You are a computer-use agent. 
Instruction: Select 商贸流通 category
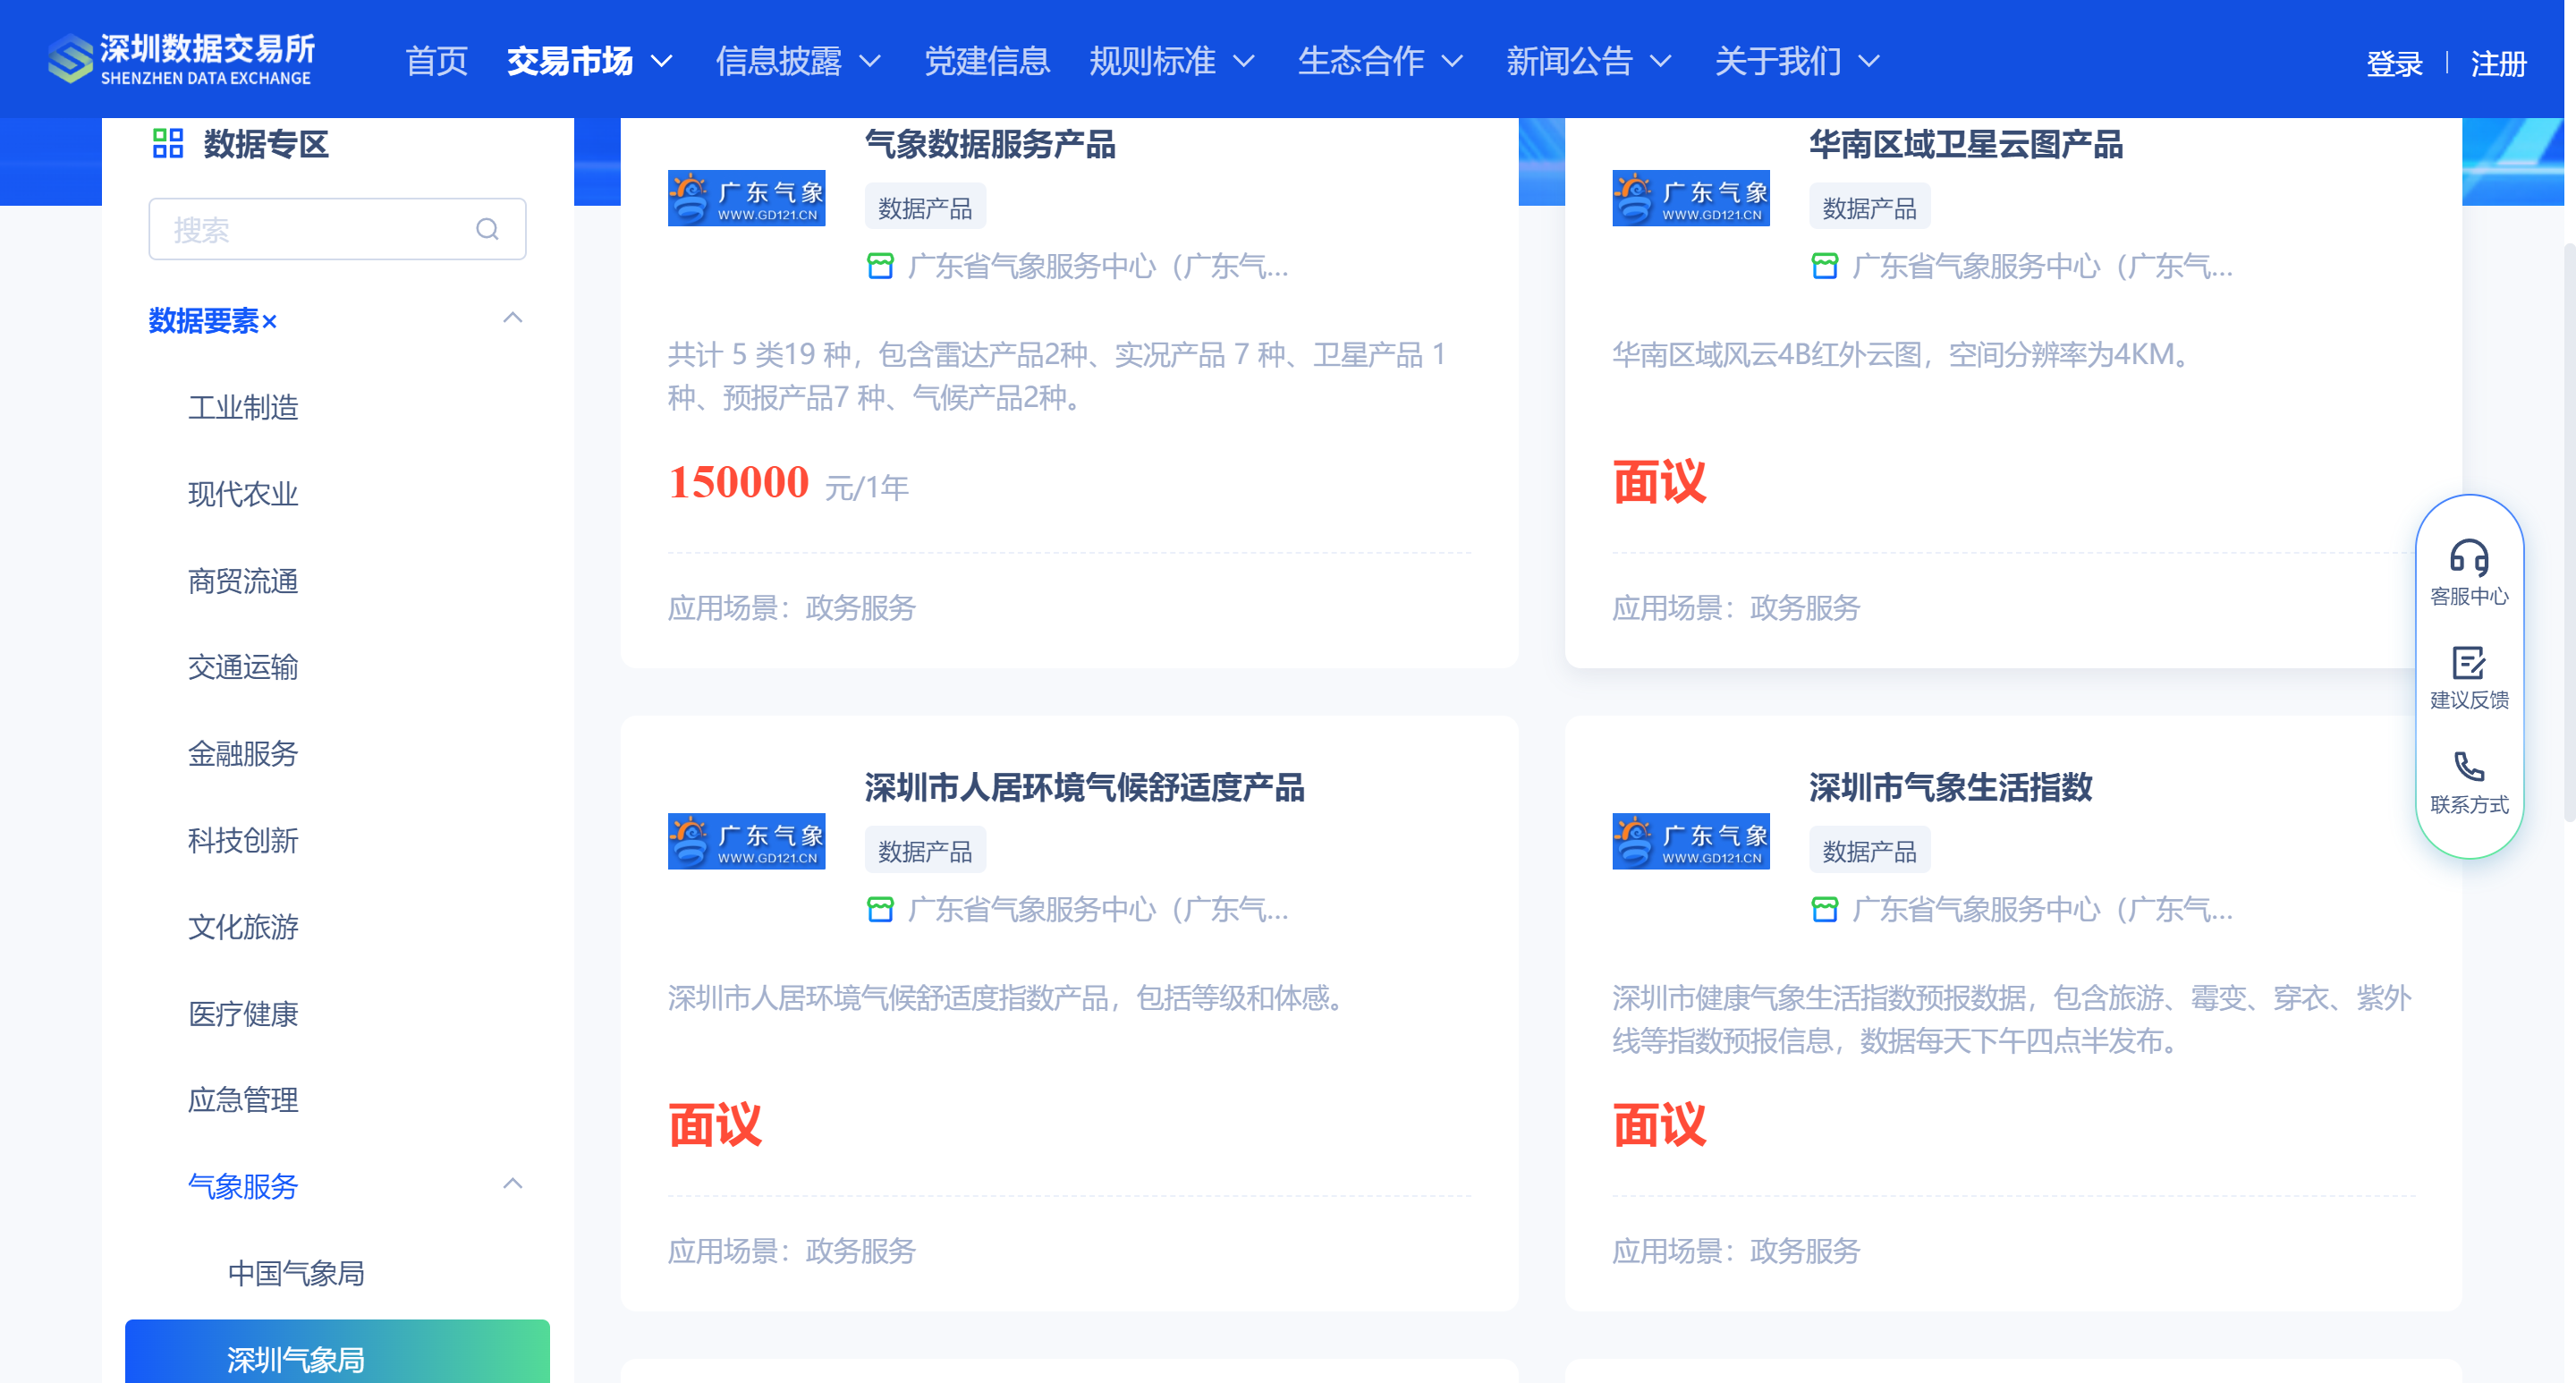tap(243, 581)
